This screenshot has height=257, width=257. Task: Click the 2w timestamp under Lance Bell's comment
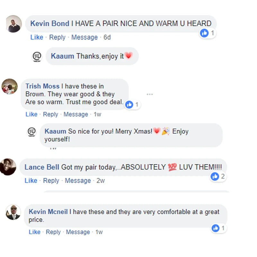click(101, 181)
